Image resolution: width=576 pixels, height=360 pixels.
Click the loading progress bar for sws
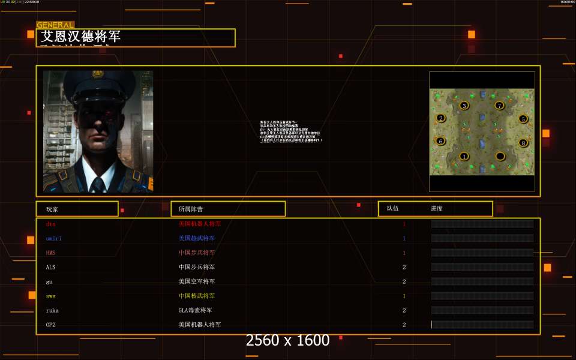pyautogui.click(x=482, y=296)
